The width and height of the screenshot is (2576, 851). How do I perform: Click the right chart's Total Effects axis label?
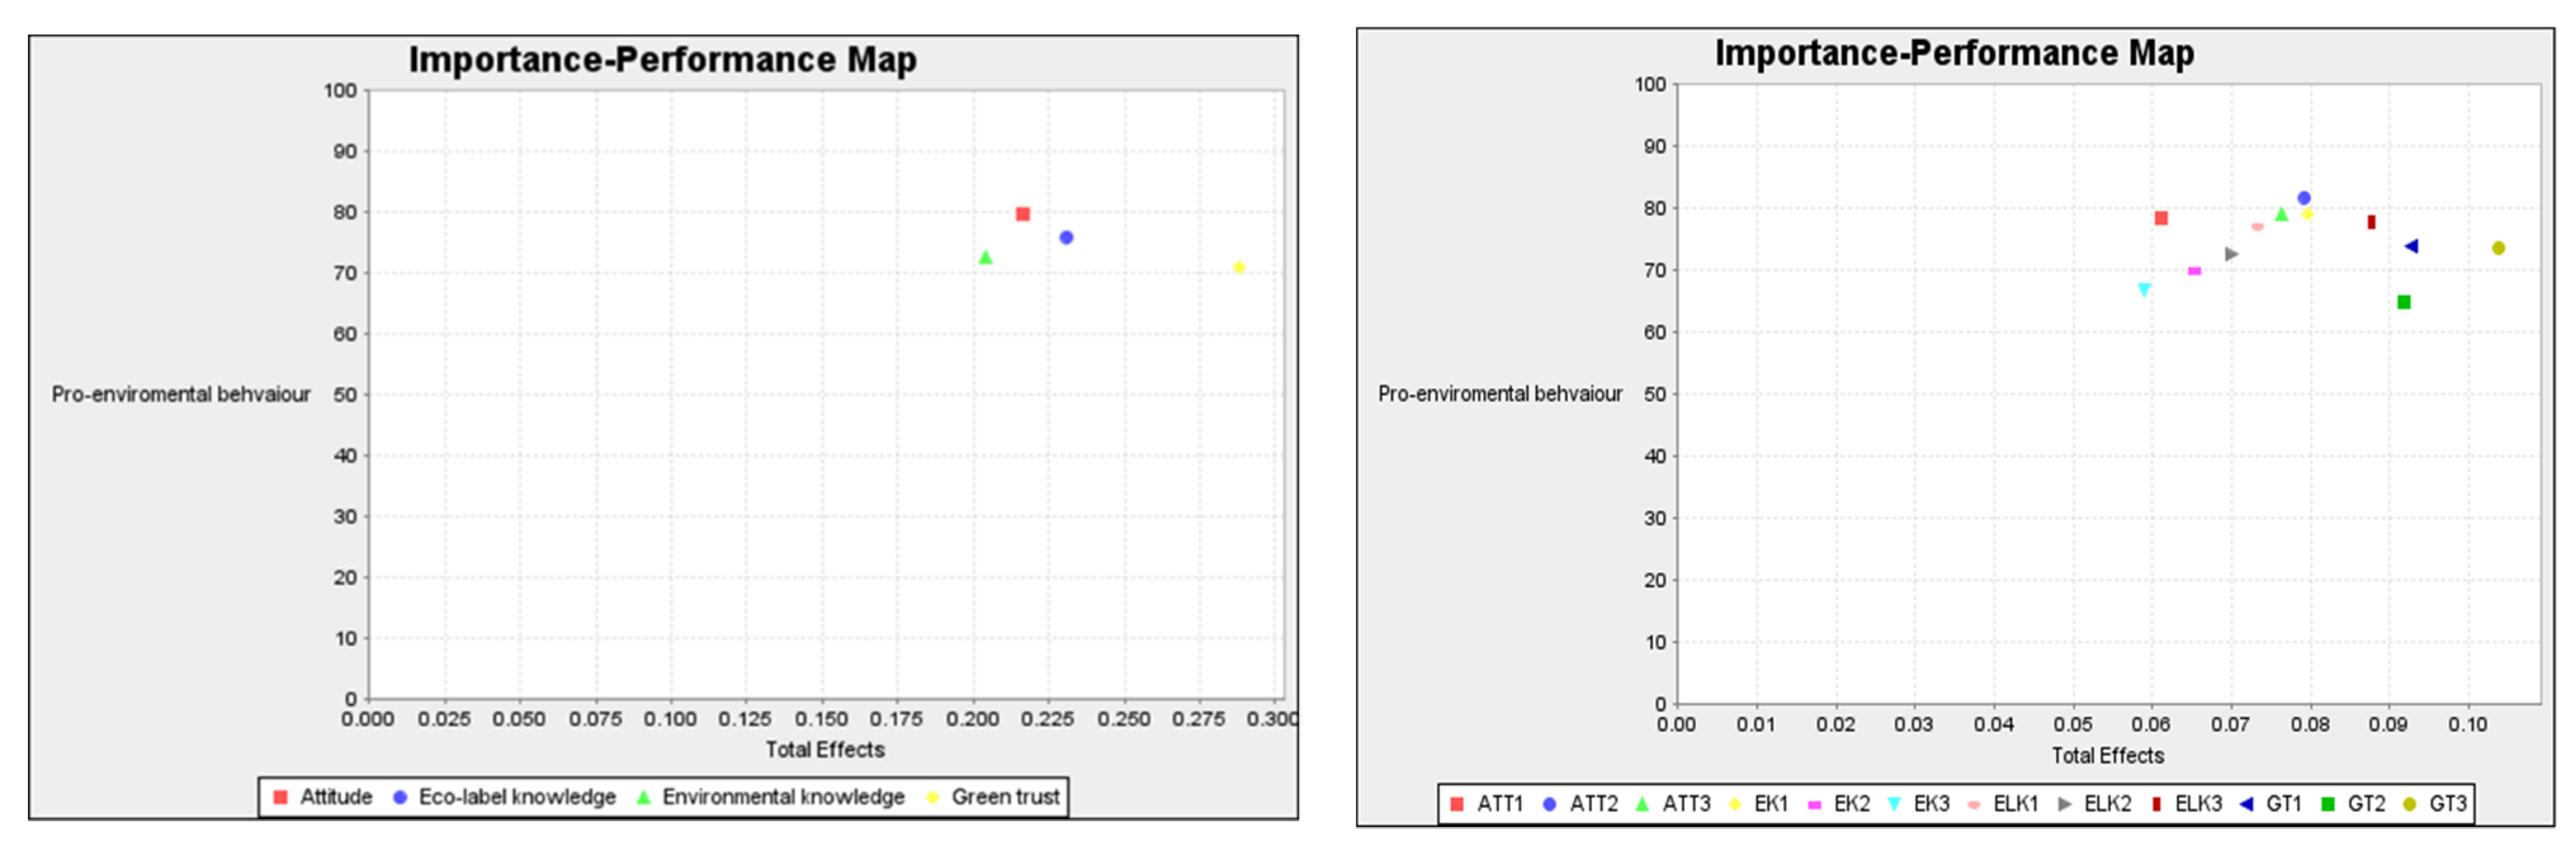(2107, 756)
